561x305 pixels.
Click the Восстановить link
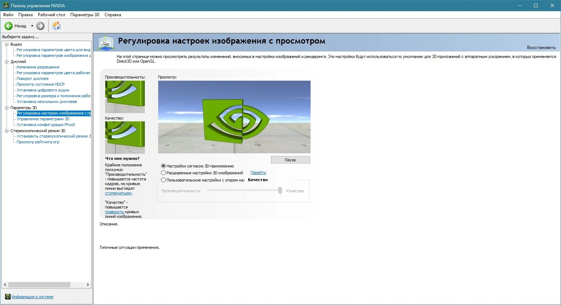click(x=541, y=48)
